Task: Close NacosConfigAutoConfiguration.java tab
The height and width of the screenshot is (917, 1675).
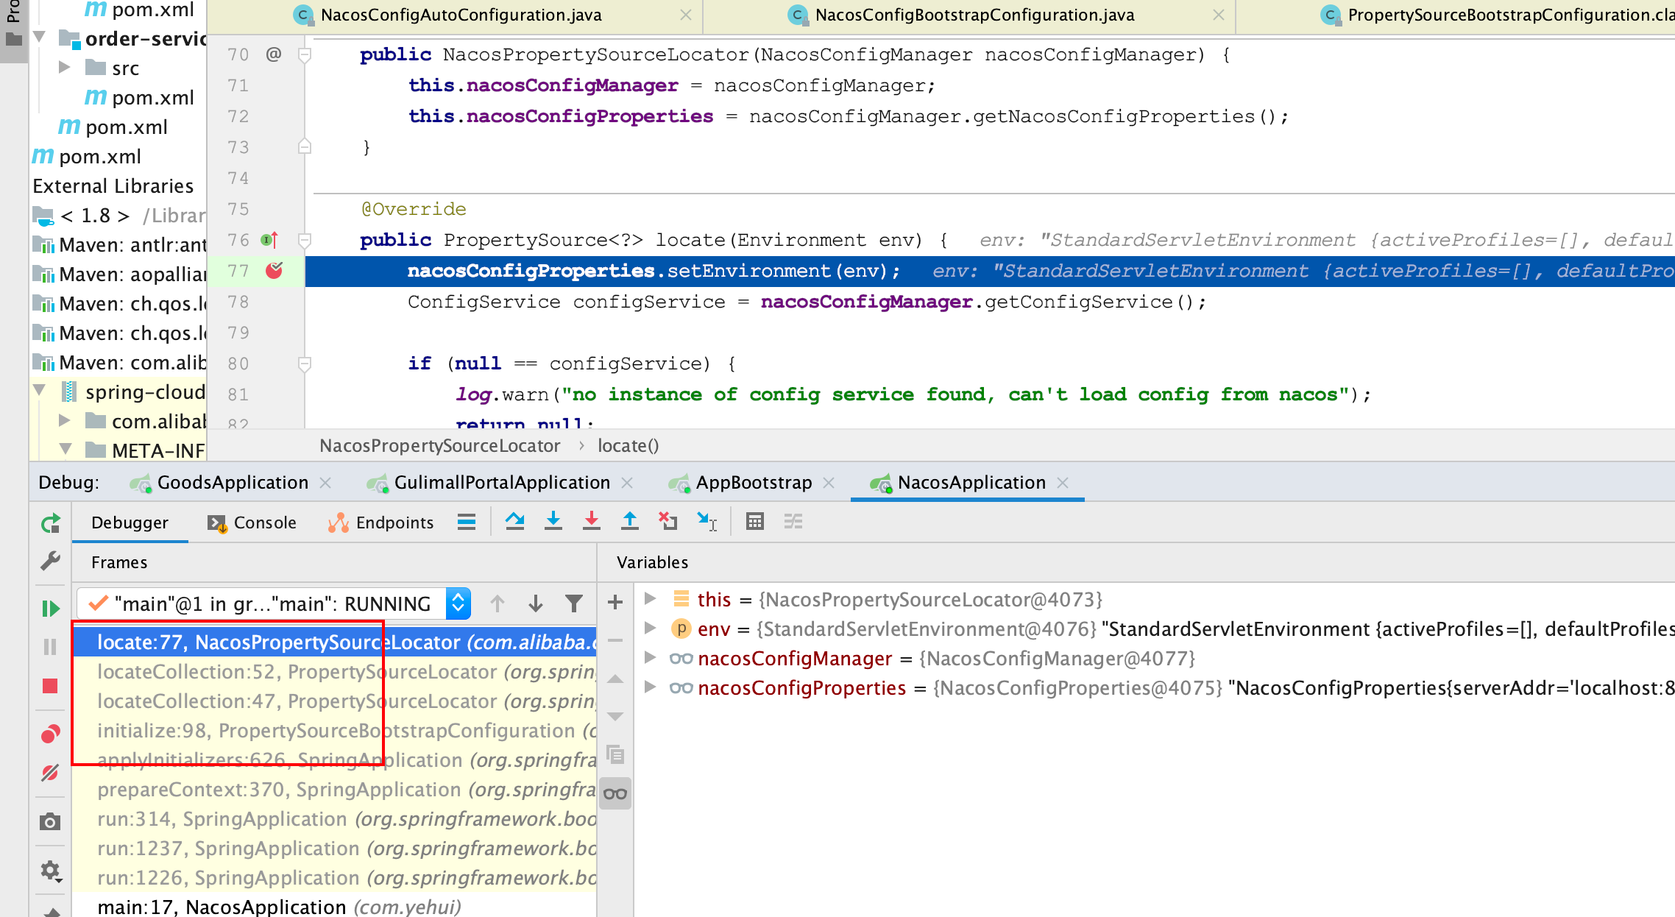Action: 686,15
